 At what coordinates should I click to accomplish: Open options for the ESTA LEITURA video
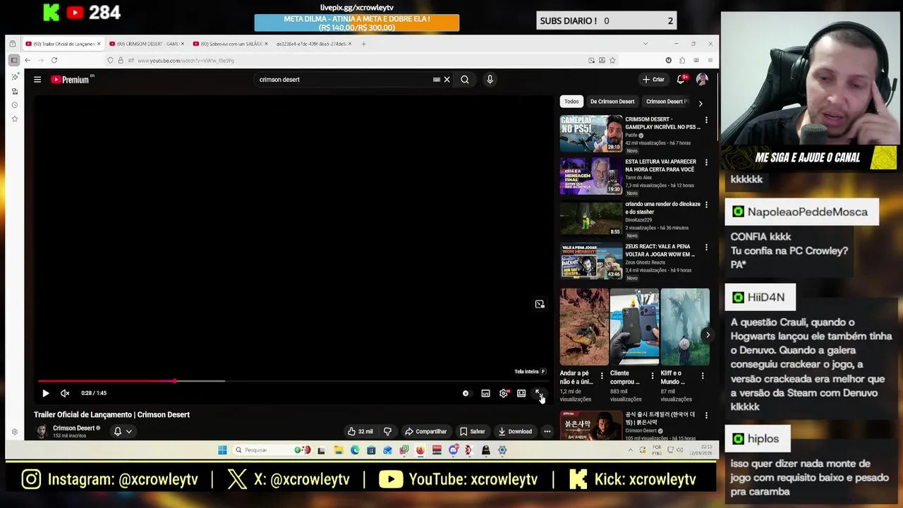click(x=706, y=163)
